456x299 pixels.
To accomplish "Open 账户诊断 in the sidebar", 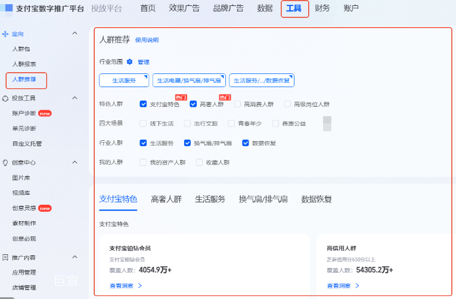I will 24,113.
